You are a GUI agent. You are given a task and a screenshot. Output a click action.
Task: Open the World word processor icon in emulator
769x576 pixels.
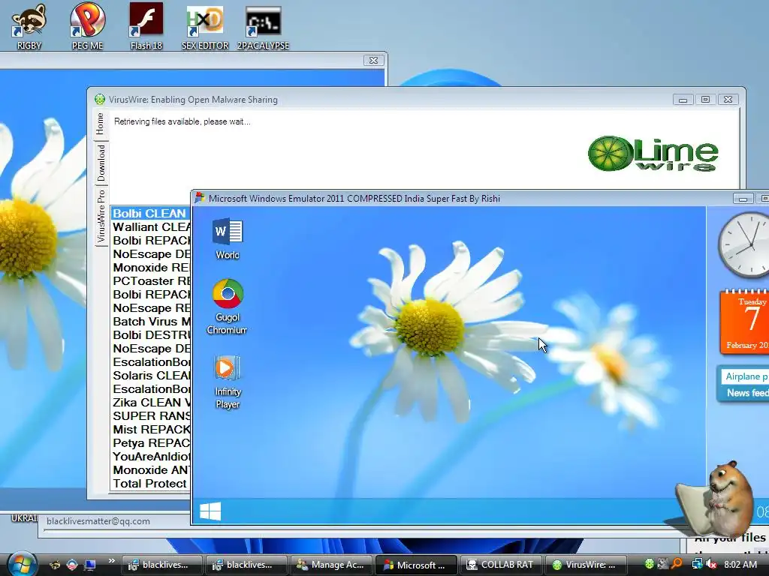(x=228, y=238)
